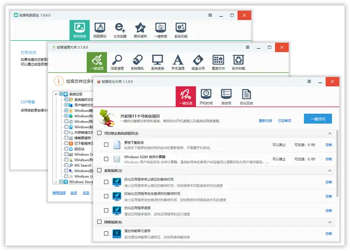Click 共发现11个可优化项目 heading text
Screen dimensions: 350x251
point(140,116)
